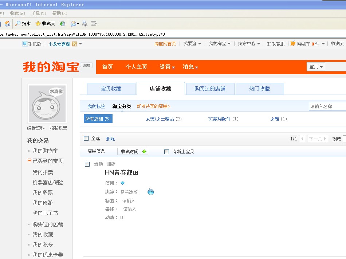
Task: Enable the 有新上宝贝 filter checkbox
Action: click(x=166, y=152)
